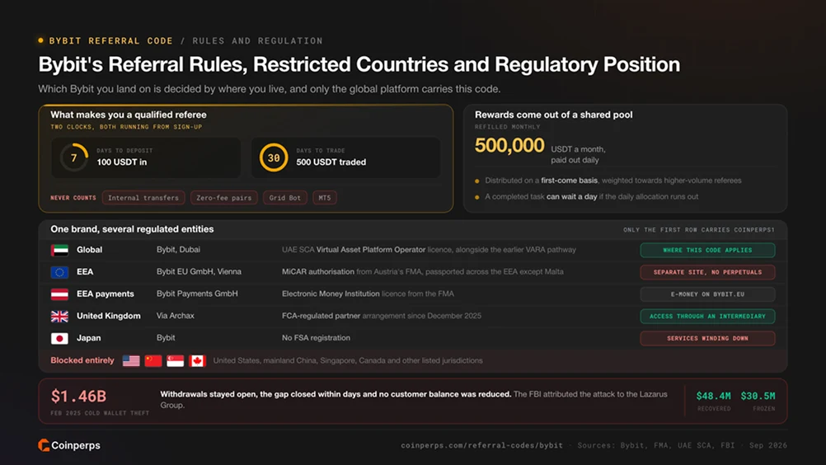Click 'Rewards come out of a shared pool' heading

click(554, 115)
